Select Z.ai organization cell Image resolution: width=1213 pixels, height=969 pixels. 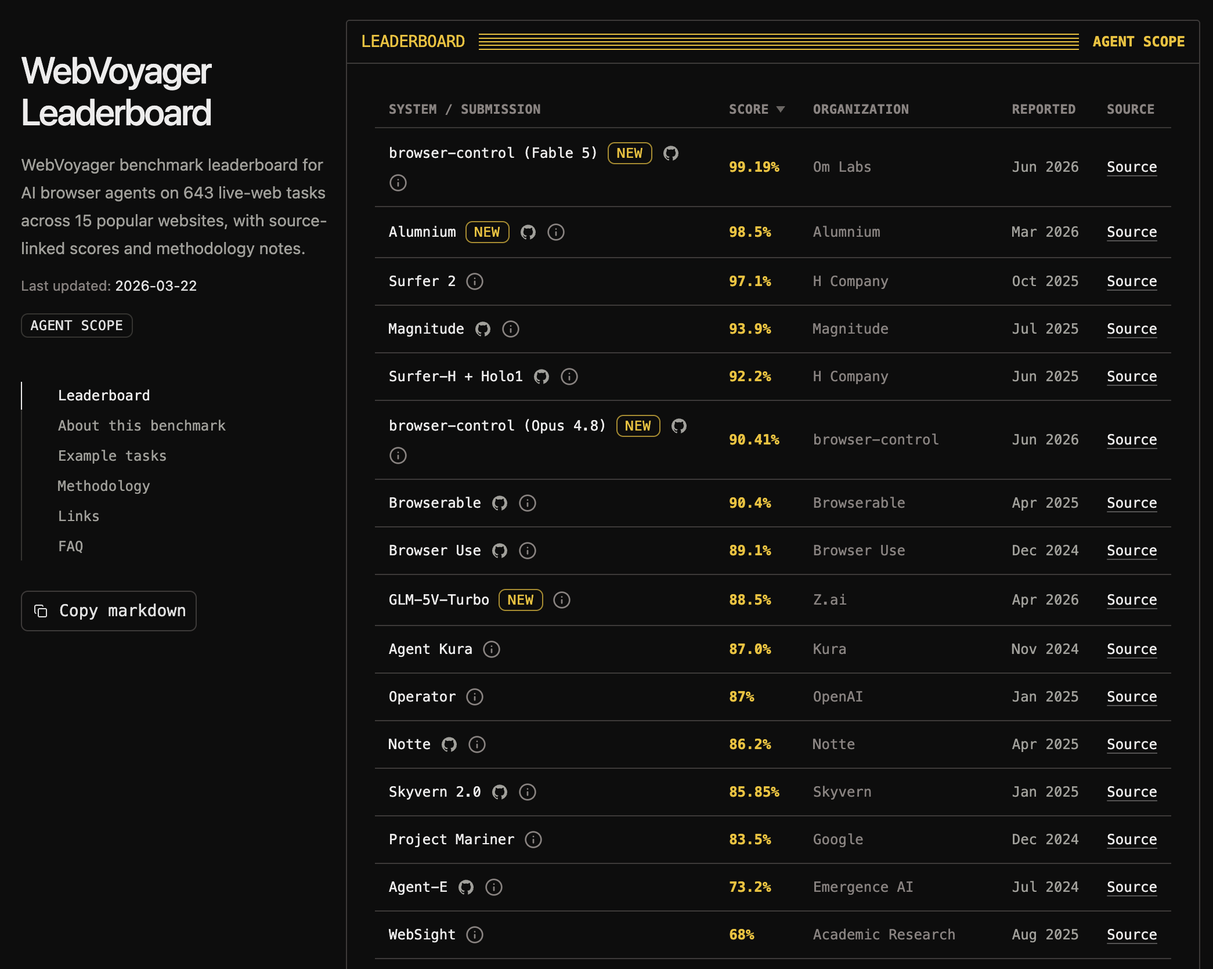(x=829, y=600)
